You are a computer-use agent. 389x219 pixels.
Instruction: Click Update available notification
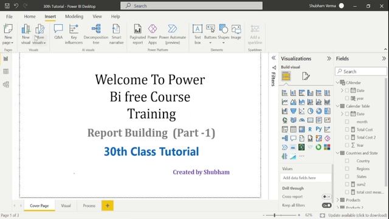click(357, 215)
